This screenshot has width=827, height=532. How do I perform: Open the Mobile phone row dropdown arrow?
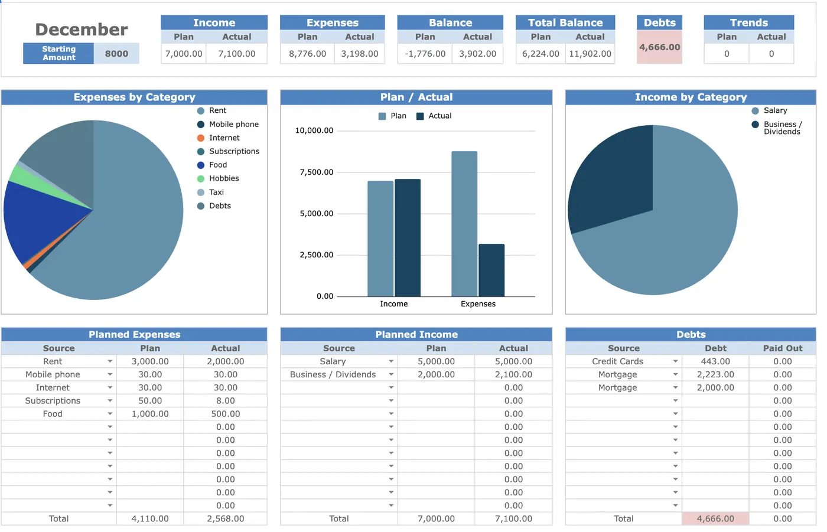tap(110, 374)
